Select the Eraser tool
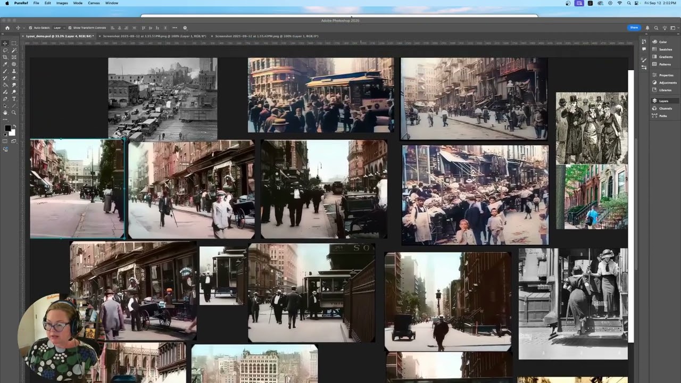The width and height of the screenshot is (681, 383). (14, 78)
